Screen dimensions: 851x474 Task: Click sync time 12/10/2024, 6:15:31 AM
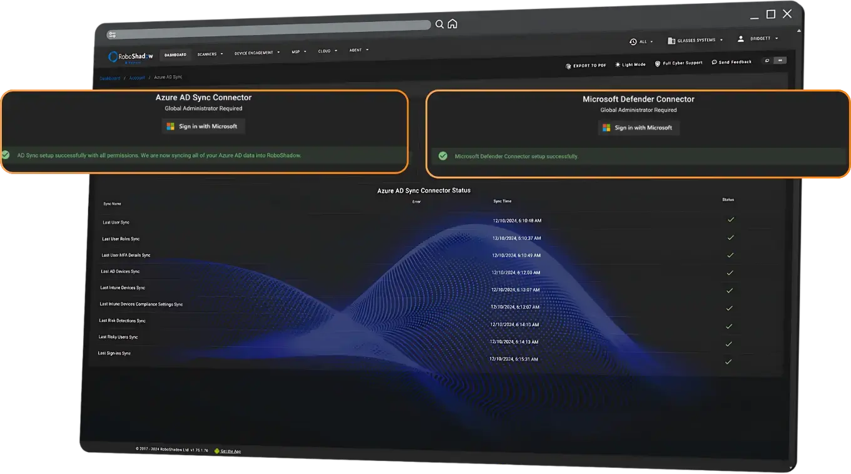pos(514,359)
